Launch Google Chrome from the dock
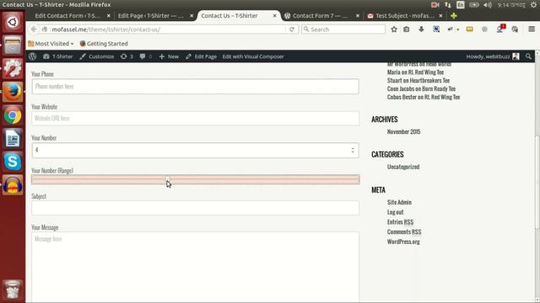The image size is (540, 303). point(13,115)
